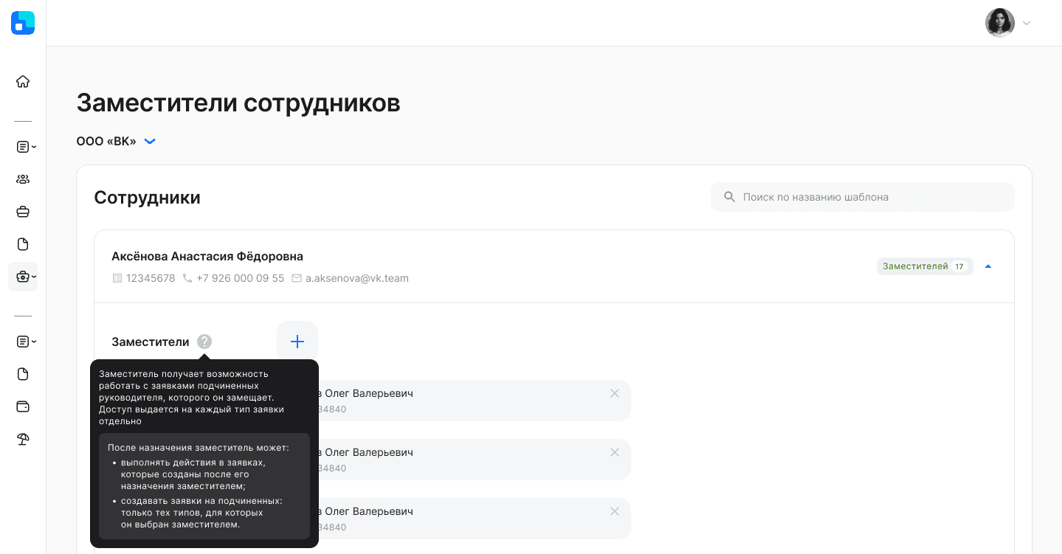Click the 'Заместители сотрудников' page title
This screenshot has height=554, width=1062.
[x=238, y=103]
